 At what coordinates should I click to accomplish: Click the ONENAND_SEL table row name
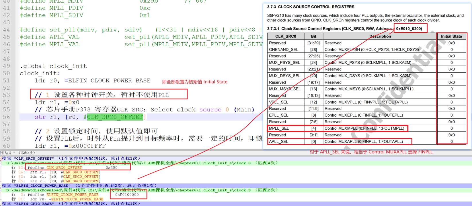(x=284, y=49)
